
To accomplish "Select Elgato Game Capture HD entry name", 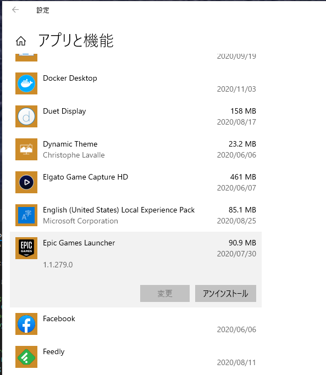I will click(x=86, y=177).
